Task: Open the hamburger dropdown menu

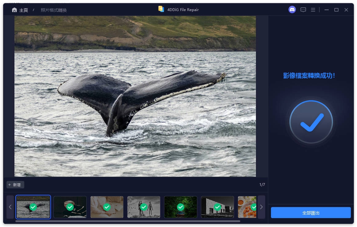Action: tap(313, 10)
